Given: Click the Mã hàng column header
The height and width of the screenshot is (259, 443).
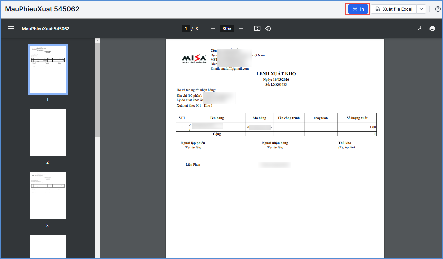Looking at the screenshot, I should (259, 118).
